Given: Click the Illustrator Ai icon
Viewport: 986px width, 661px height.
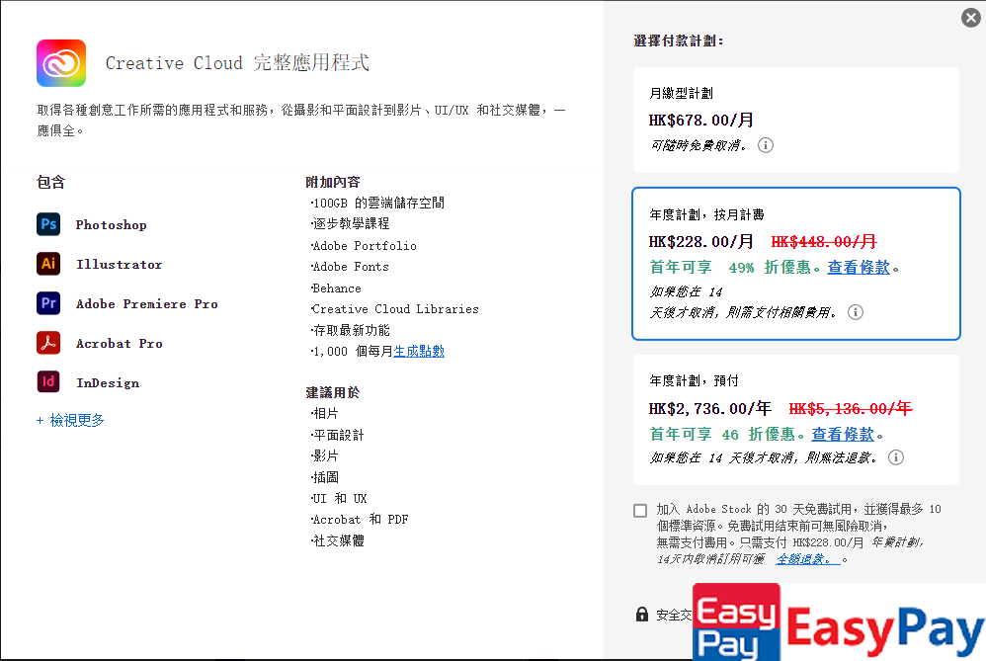Looking at the screenshot, I should click(48, 264).
